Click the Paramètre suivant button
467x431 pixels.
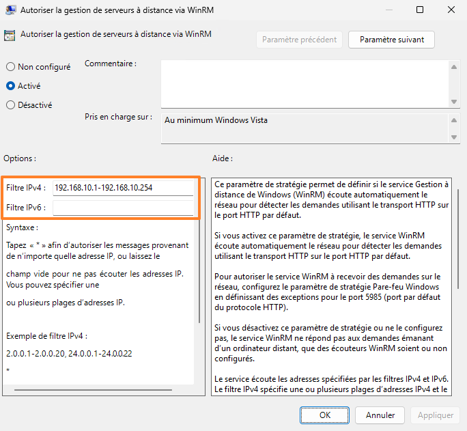(x=391, y=40)
